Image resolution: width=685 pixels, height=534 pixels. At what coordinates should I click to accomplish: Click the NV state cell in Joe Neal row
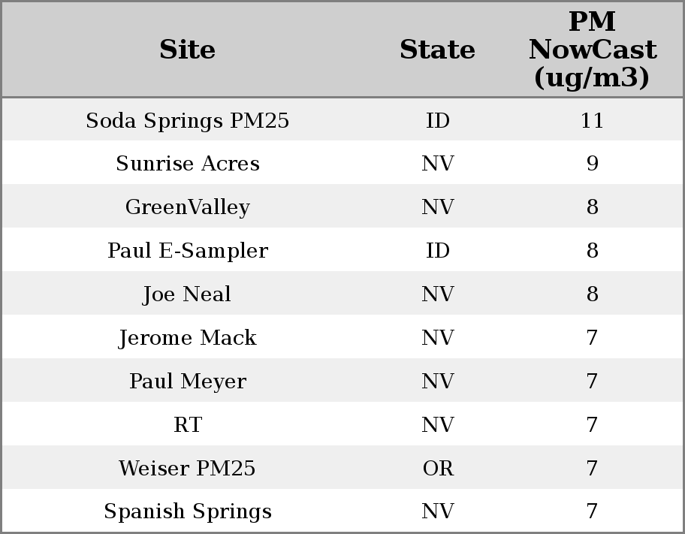[438, 294]
